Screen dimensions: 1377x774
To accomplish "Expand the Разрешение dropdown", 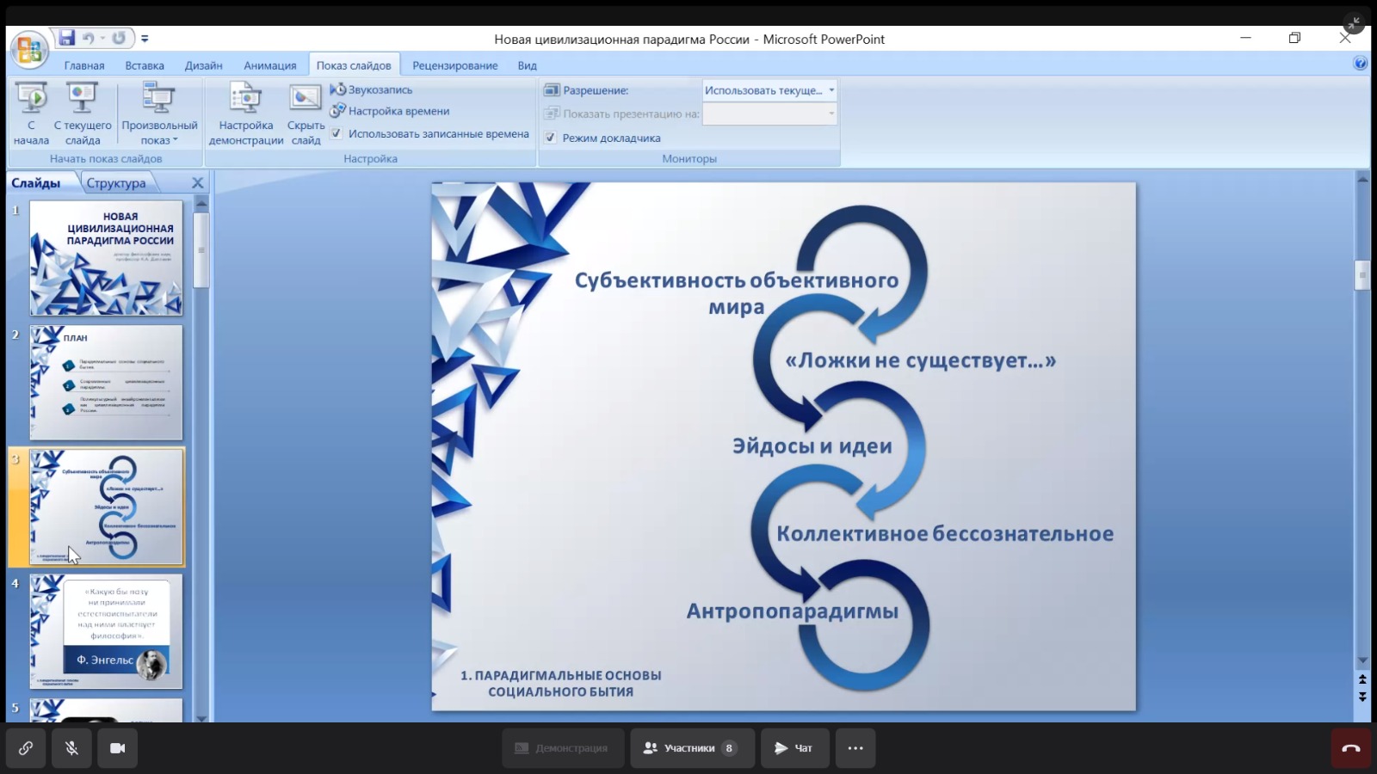I will (831, 90).
